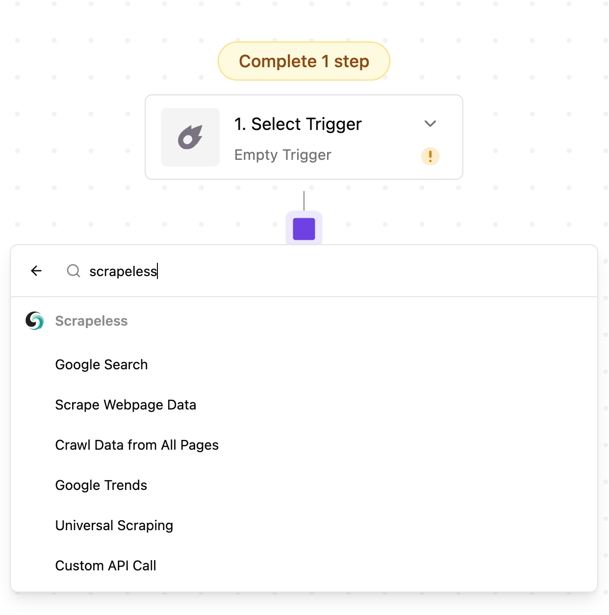The height and width of the screenshot is (615, 609).
Task: Click the 1. Select Trigger title
Action: pos(298,124)
